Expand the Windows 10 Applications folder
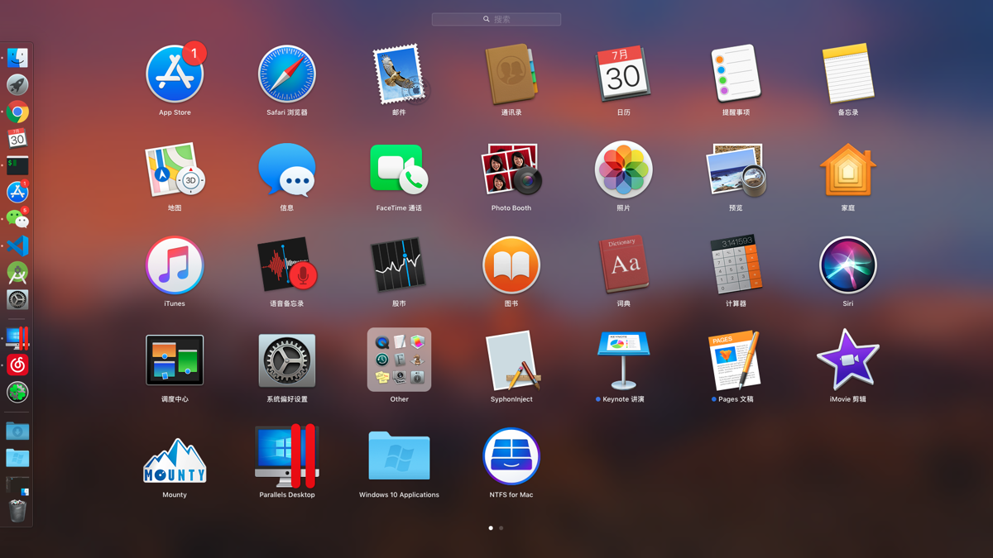The height and width of the screenshot is (558, 993). click(399, 456)
